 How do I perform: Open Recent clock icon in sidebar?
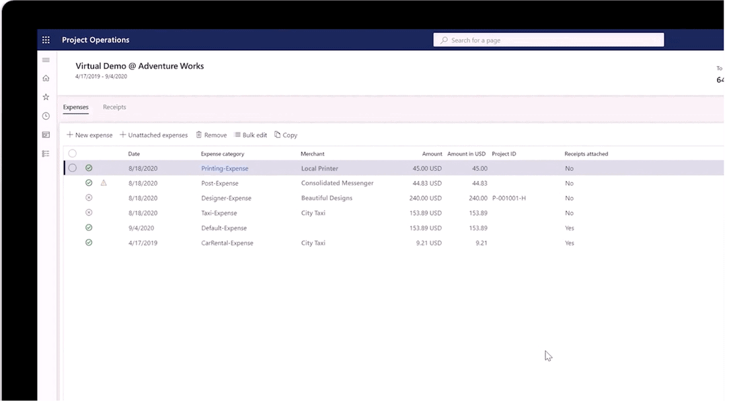(x=46, y=116)
